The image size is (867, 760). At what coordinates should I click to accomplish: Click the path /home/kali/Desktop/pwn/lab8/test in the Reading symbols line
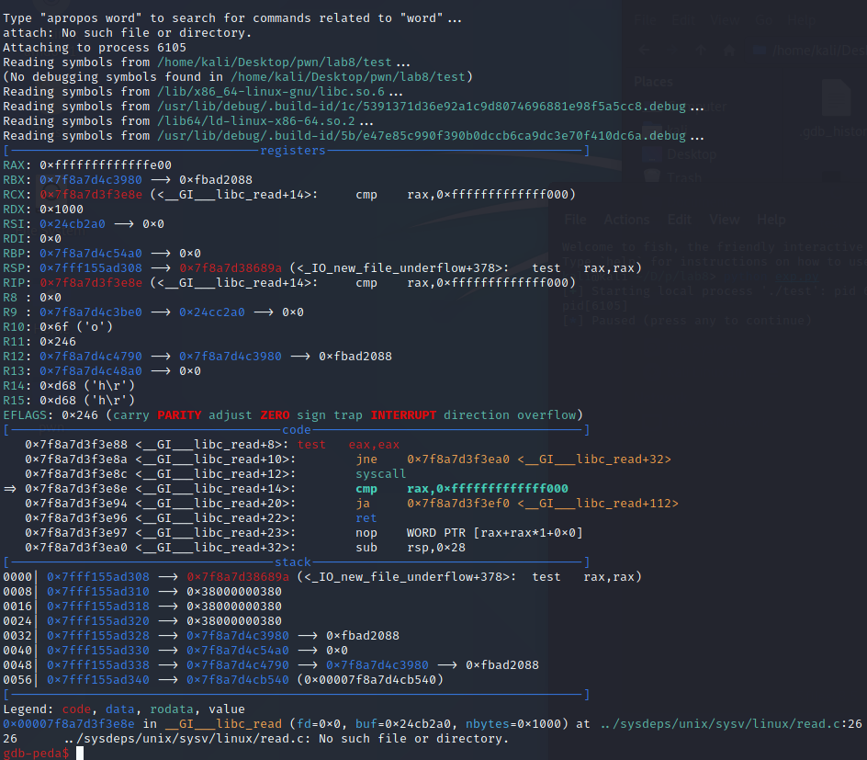click(275, 62)
